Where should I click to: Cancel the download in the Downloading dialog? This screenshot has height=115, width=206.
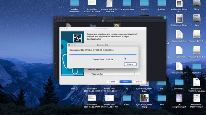(x=130, y=64)
